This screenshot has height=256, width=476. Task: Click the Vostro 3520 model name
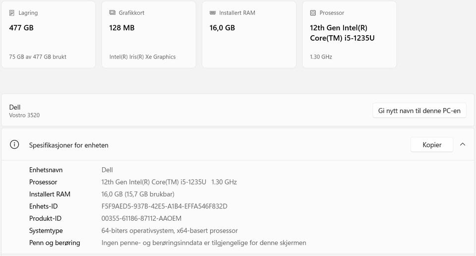coord(24,115)
